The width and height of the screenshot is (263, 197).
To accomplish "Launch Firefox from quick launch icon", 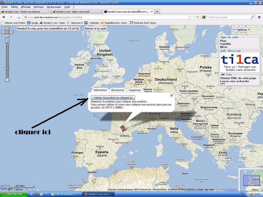I will point(36,194).
